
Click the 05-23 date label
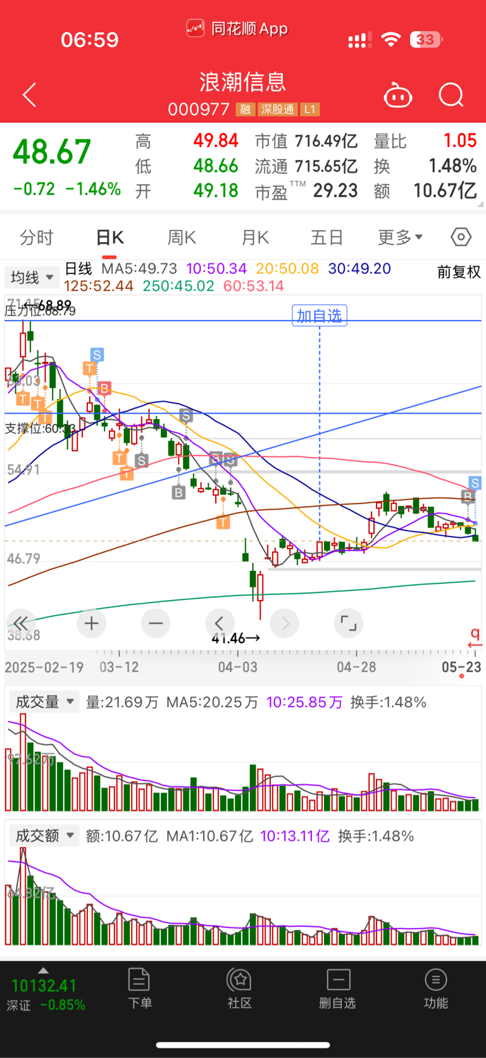461,666
